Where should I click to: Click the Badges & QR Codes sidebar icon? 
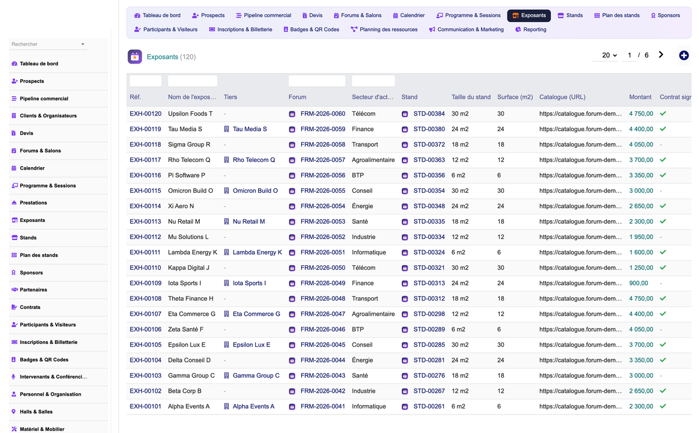pos(14,360)
